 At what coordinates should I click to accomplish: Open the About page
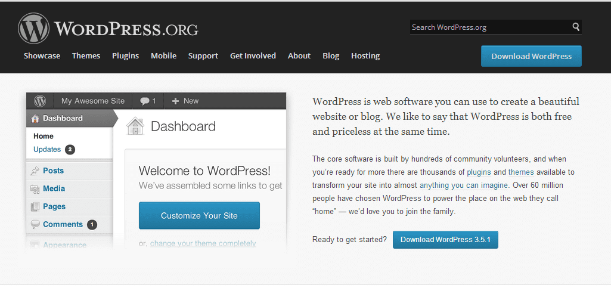(299, 55)
